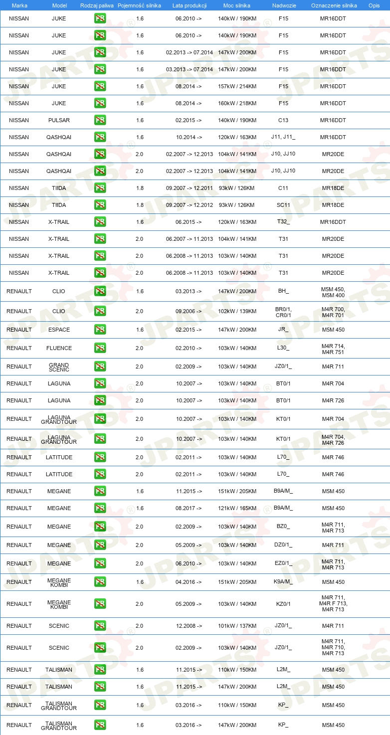Click fuel icon in X-Trail 06.2007 row
This screenshot has height=735, width=390.
pos(100,239)
